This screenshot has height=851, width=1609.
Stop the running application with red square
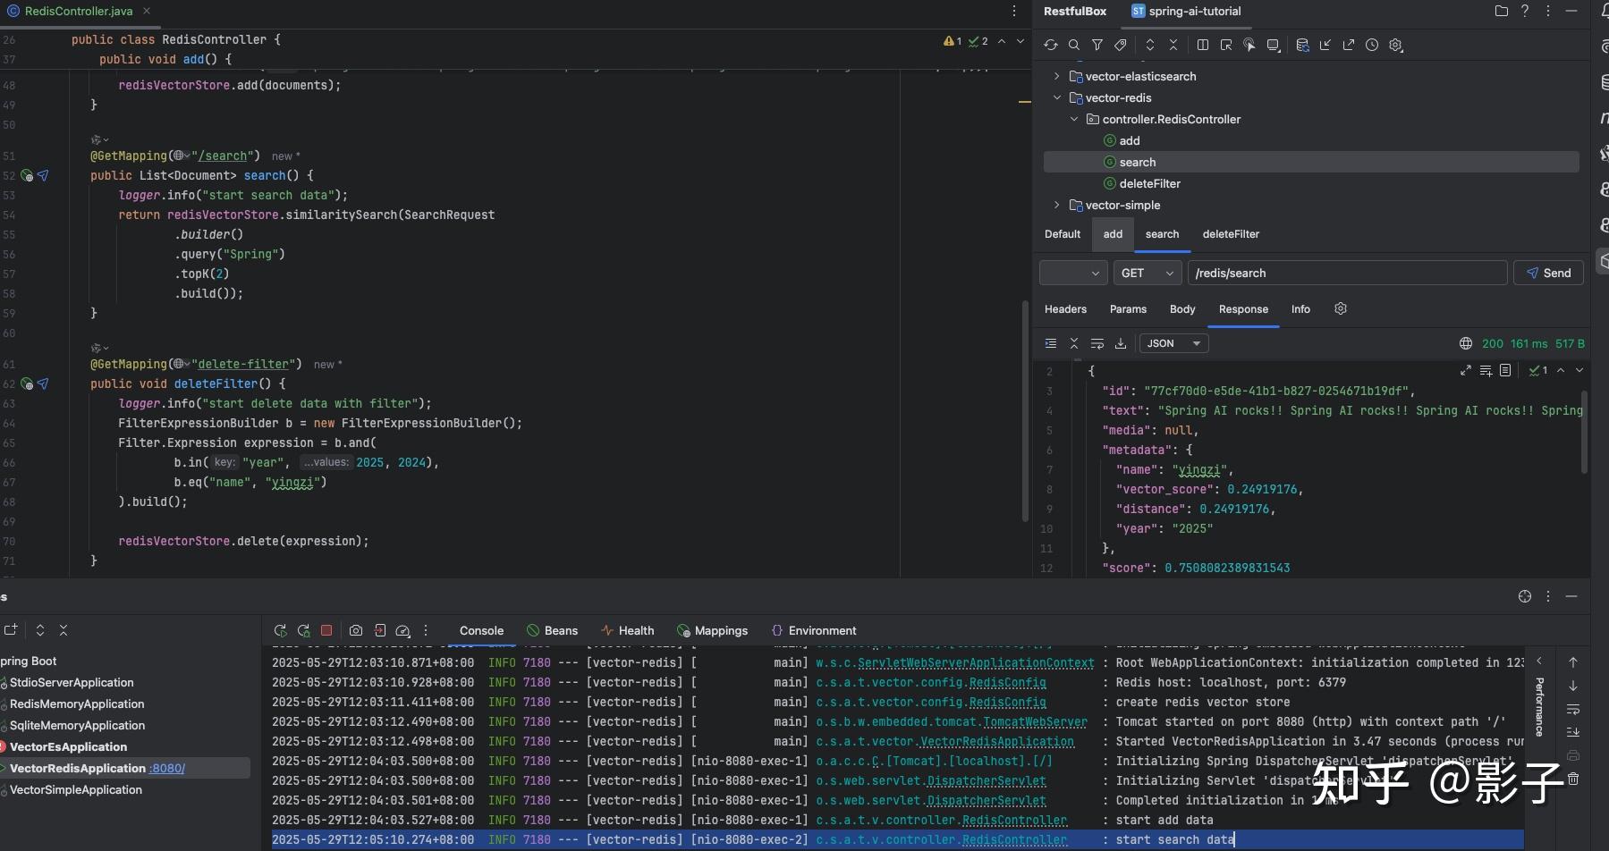[326, 630]
